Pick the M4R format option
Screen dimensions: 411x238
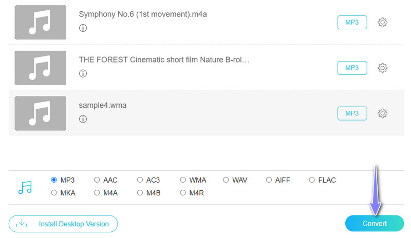tap(183, 193)
